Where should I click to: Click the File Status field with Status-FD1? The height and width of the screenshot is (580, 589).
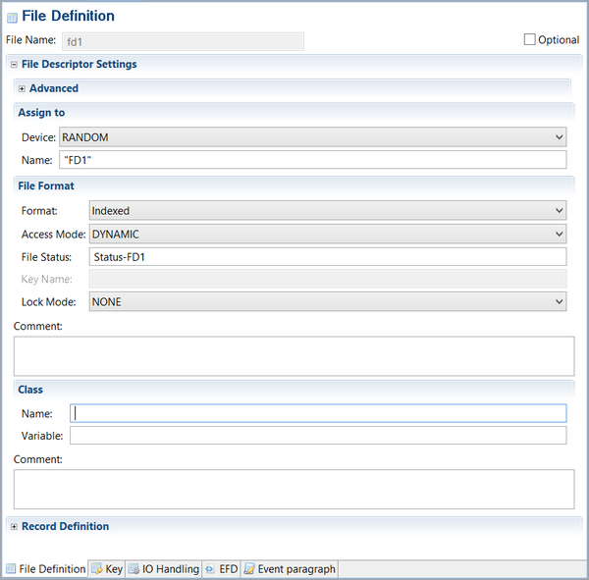tap(327, 257)
